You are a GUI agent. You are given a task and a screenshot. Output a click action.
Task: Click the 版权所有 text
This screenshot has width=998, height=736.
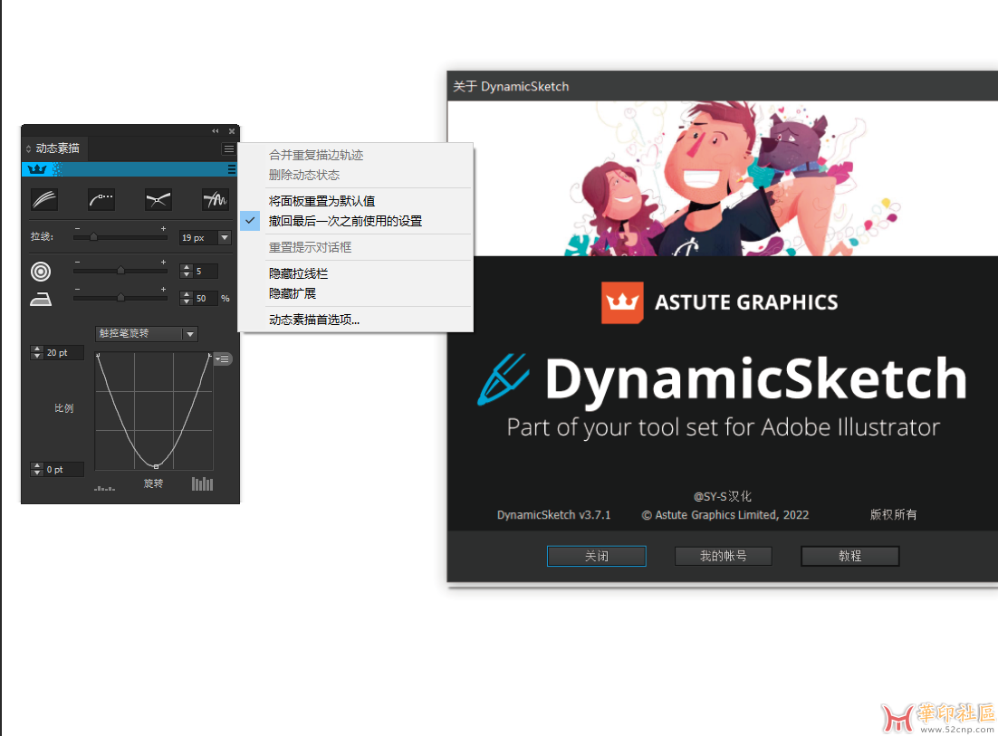pos(894,514)
